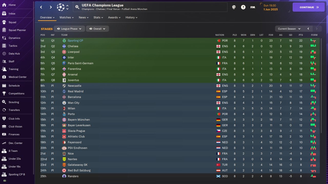Open the Sporting CP team link
The image size is (328, 184).
coord(75,41)
